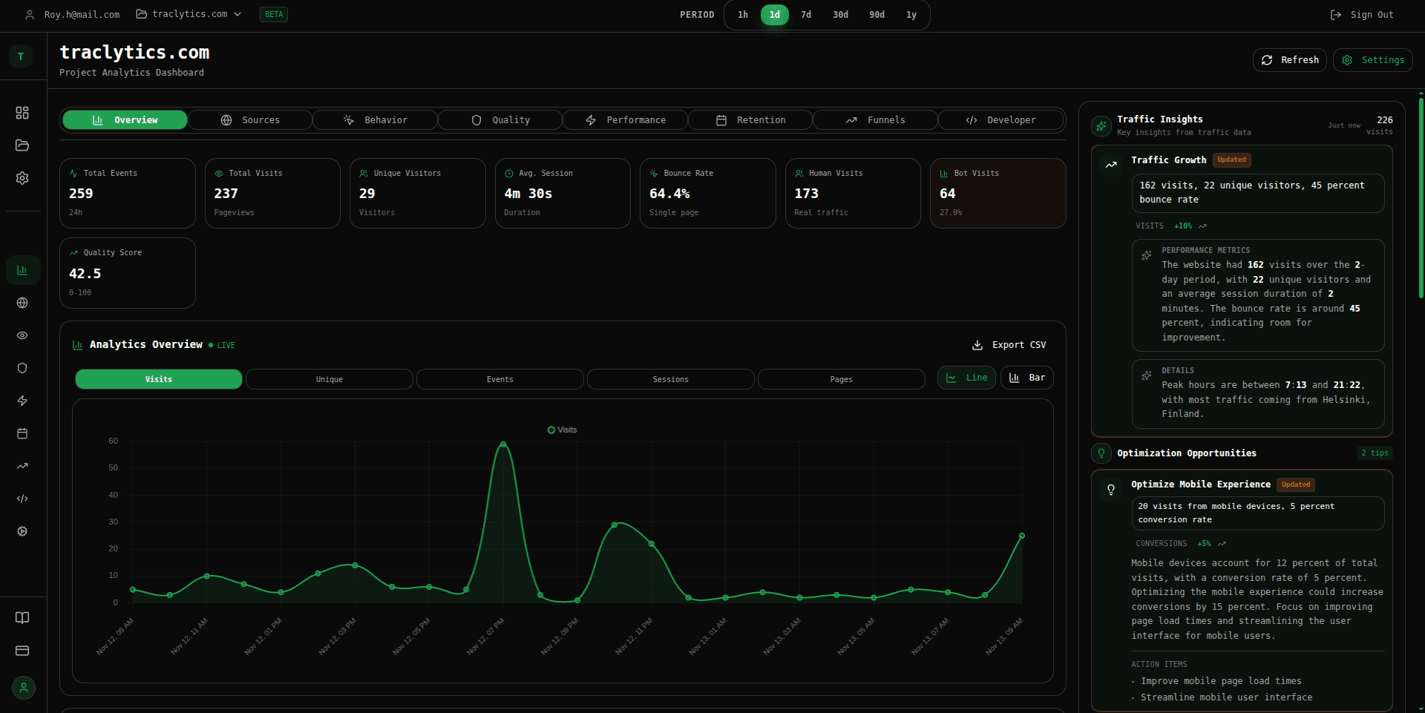The image size is (1425, 713).
Task: Open the Performance tab
Action: [x=625, y=120]
